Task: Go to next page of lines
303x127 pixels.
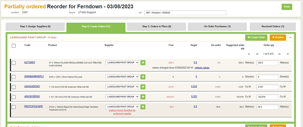Action: 280,54
